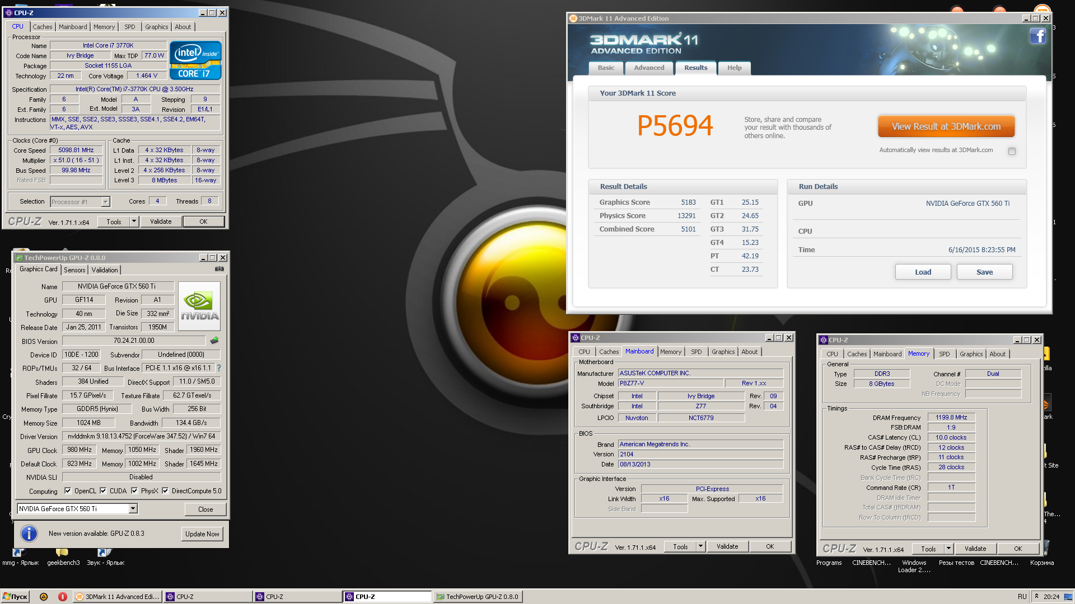This screenshot has width=1075, height=604.
Task: Click the BIOS save icon in GPU-Z
Action: (x=214, y=340)
